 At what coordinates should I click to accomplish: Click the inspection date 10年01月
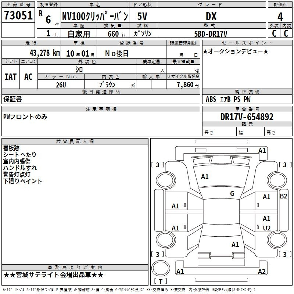pyautogui.click(x=80, y=54)
